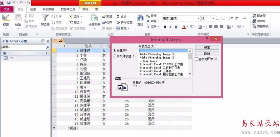The height and width of the screenshot is (137, 280).
Task: Align text right in 文本格式 group
Action: 222,27
